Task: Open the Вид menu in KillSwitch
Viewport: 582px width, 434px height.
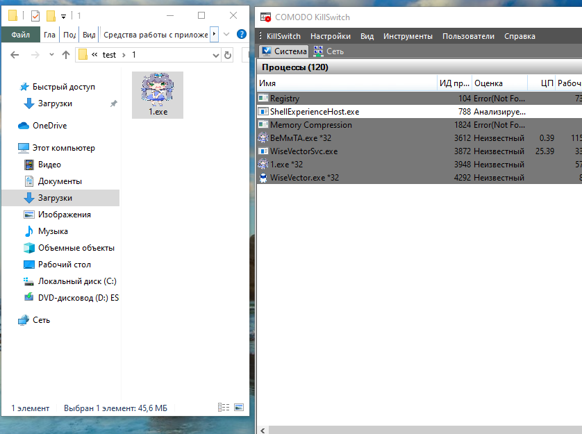Action: [x=367, y=36]
